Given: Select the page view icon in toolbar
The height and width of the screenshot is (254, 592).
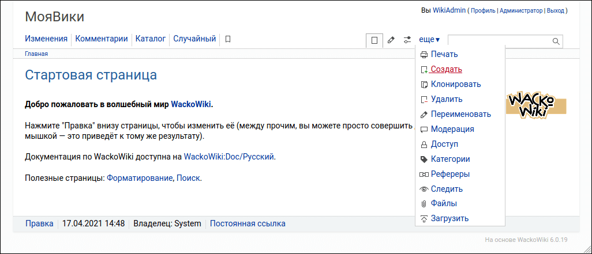Looking at the screenshot, I should pyautogui.click(x=374, y=40).
